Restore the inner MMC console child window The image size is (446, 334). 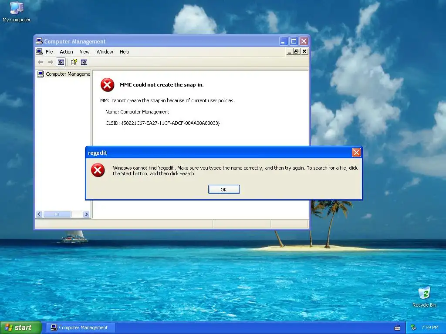(297, 51)
